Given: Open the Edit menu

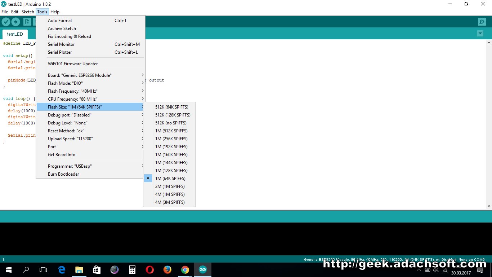Looking at the screenshot, I should point(15,12).
